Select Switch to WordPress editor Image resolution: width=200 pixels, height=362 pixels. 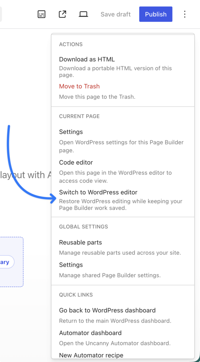point(98,192)
